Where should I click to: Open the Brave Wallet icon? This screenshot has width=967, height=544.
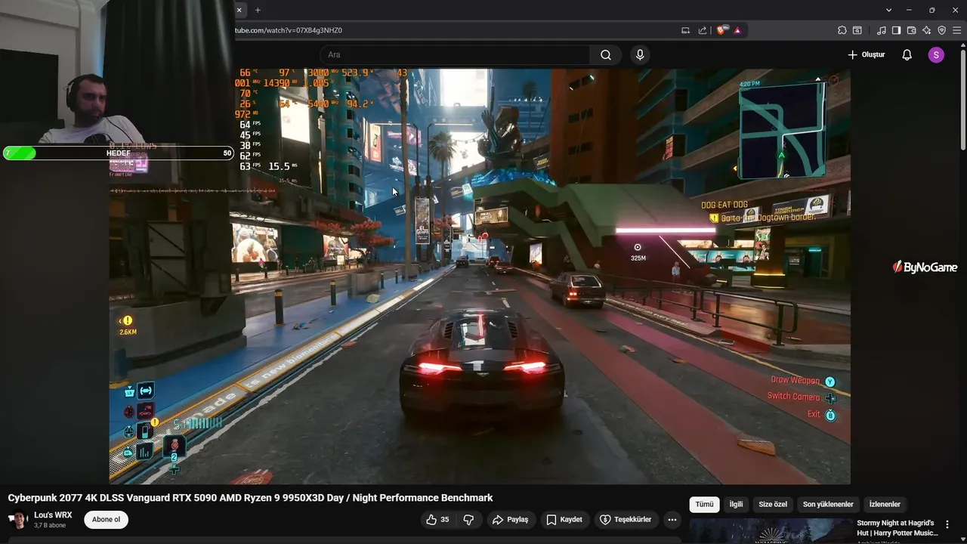(x=911, y=30)
